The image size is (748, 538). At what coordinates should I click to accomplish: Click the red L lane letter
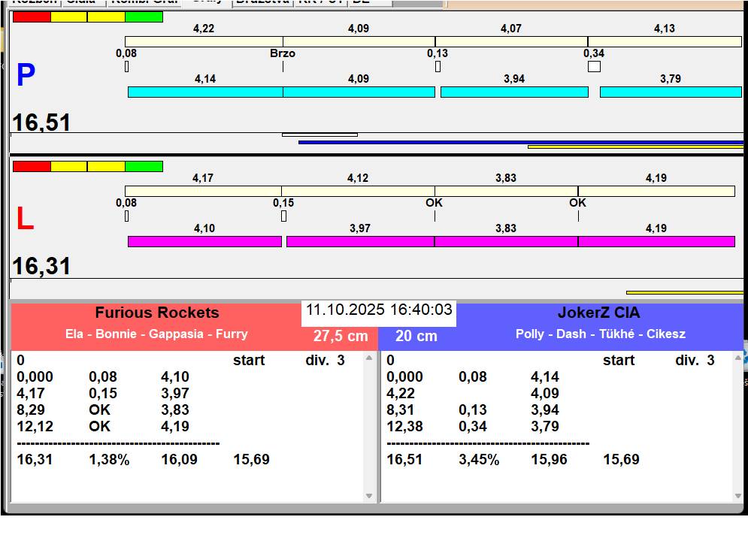pos(25,219)
